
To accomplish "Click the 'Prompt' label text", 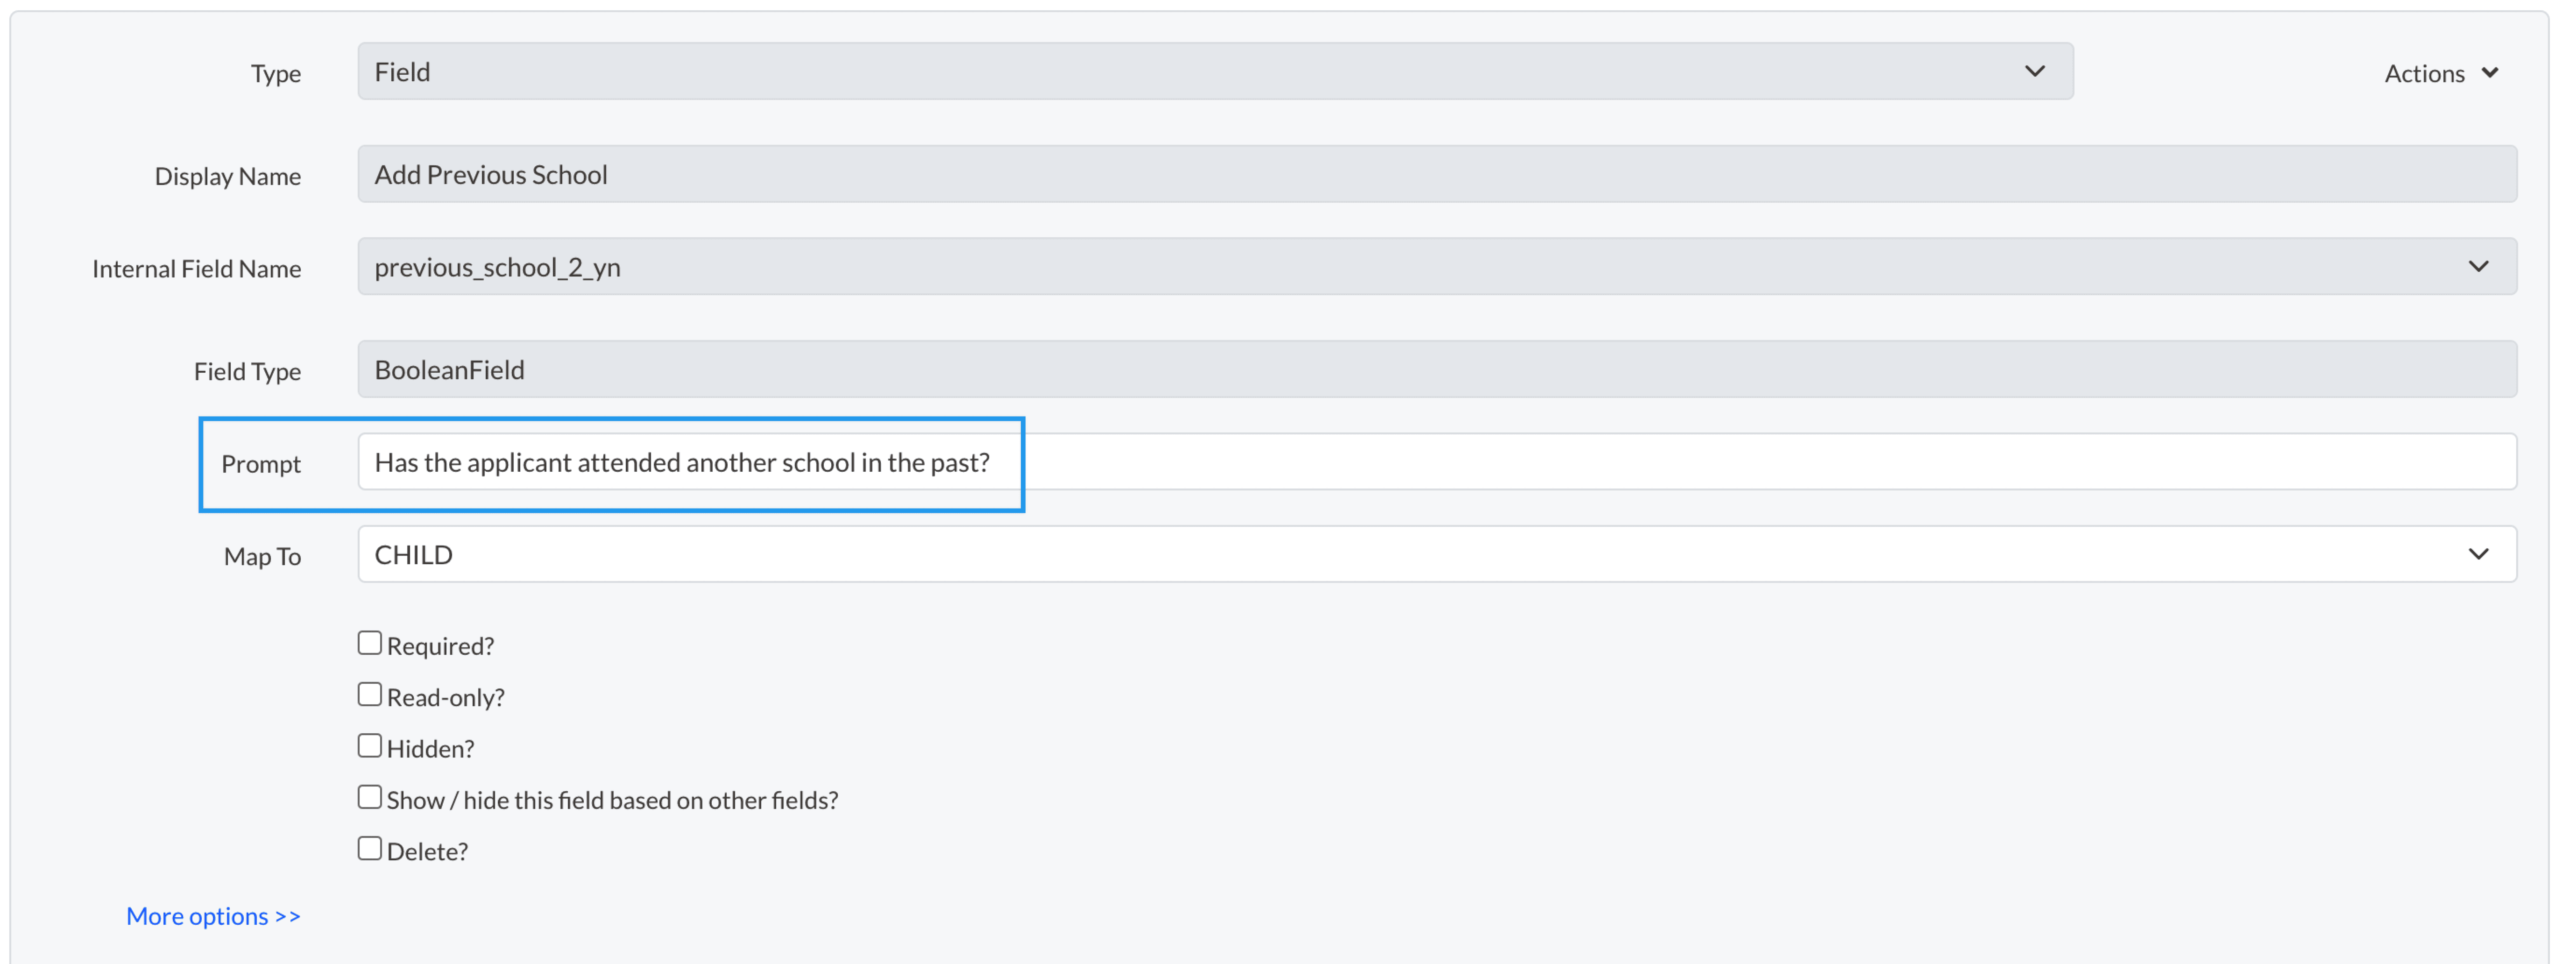I will 260,464.
